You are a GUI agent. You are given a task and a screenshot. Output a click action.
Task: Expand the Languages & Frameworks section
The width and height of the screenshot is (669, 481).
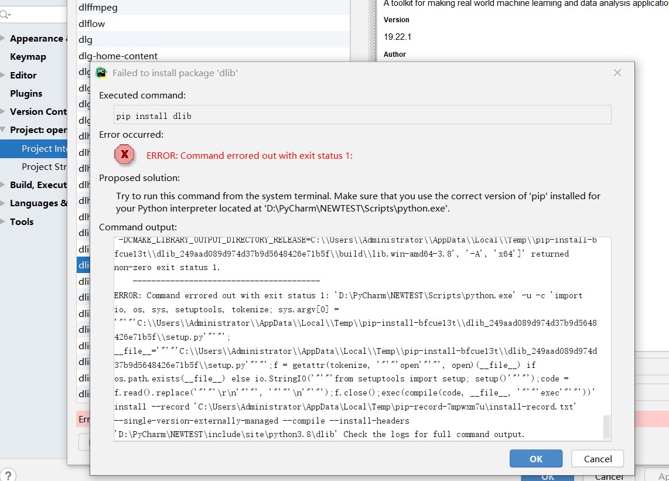(x=2, y=203)
